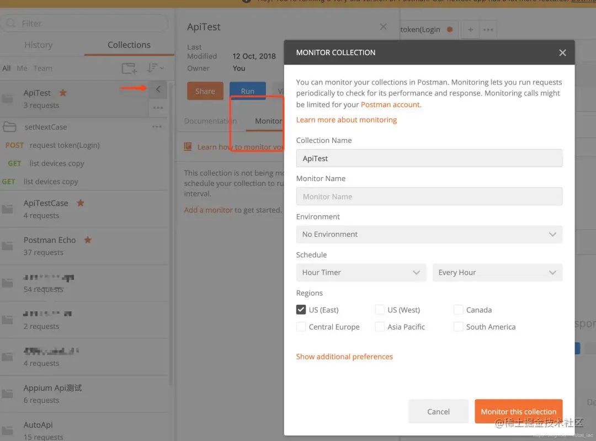596x441 pixels.
Task: Click the setNextCase folder icon
Action: 9,126
